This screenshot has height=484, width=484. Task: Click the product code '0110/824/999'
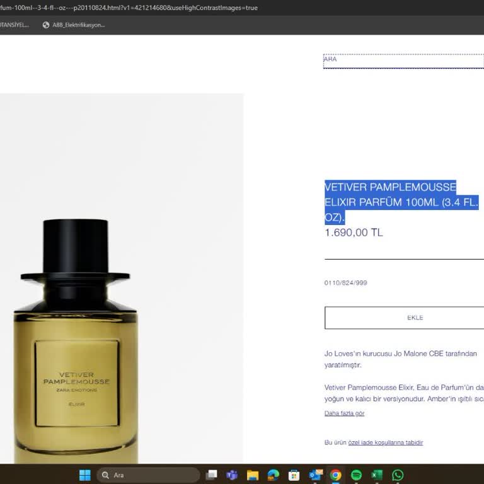tap(346, 283)
